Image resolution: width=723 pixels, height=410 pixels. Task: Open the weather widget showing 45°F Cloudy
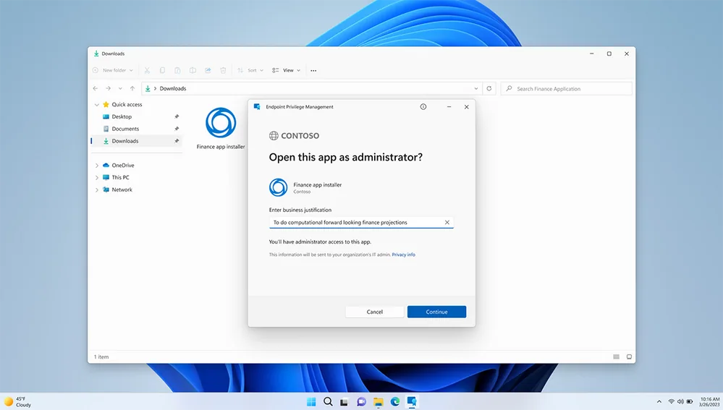point(17,402)
